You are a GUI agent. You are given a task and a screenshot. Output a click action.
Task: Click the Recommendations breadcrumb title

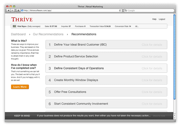click(x=84, y=34)
